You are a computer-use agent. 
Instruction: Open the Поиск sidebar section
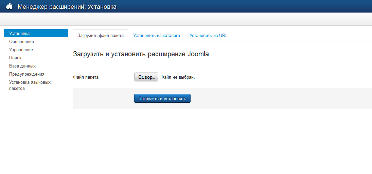click(15, 58)
